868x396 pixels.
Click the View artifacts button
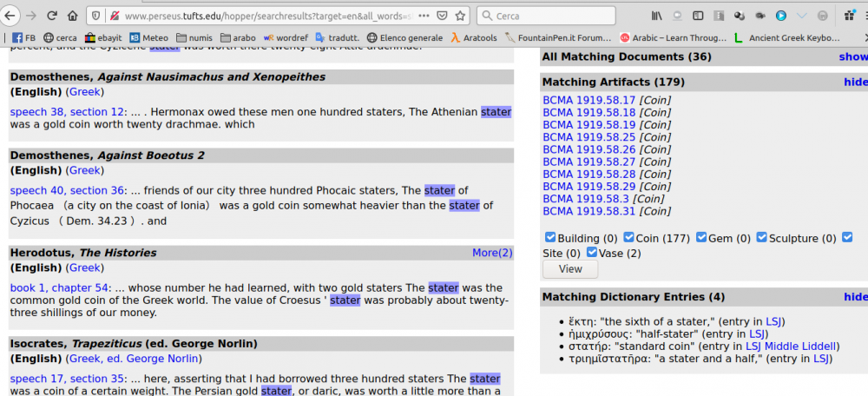pos(570,269)
